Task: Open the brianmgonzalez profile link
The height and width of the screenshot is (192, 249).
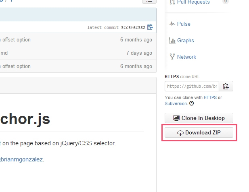Action: [x=21, y=159]
